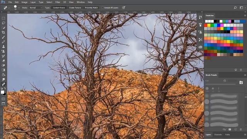Click the black background color swatch
Screen dimensions: 247x139
click(5, 94)
